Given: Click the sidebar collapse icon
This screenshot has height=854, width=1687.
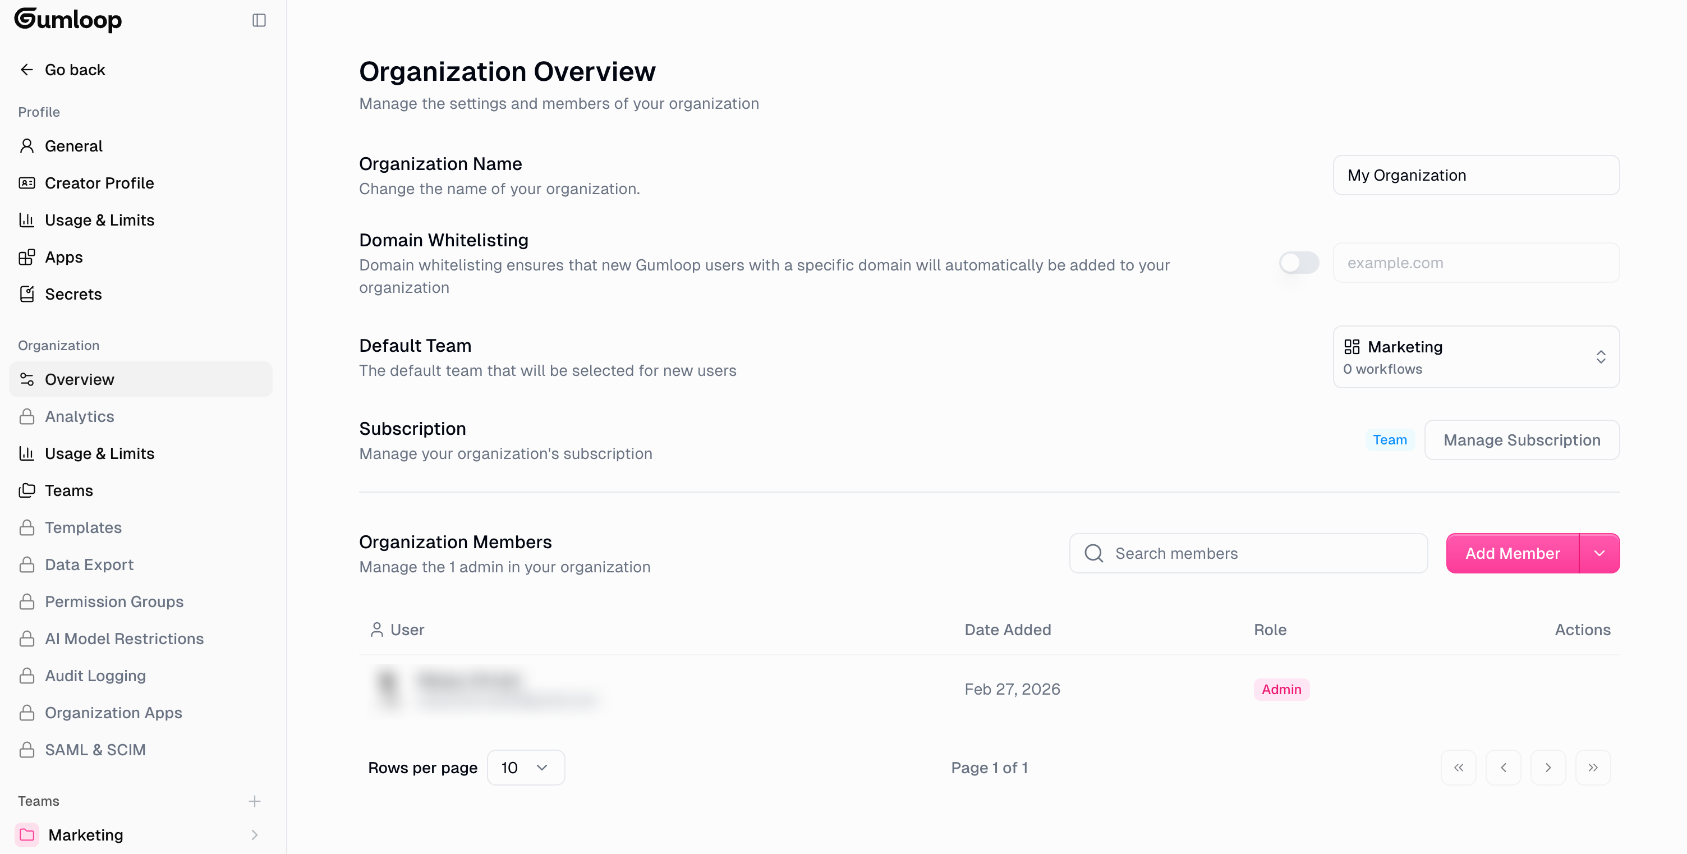Looking at the screenshot, I should 259,20.
